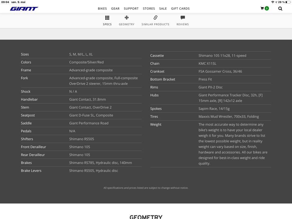Image resolution: width=292 pixels, height=219 pixels.
Task: Click 'Giant PX-2 Disc' rims value
Action: click(x=210, y=87)
